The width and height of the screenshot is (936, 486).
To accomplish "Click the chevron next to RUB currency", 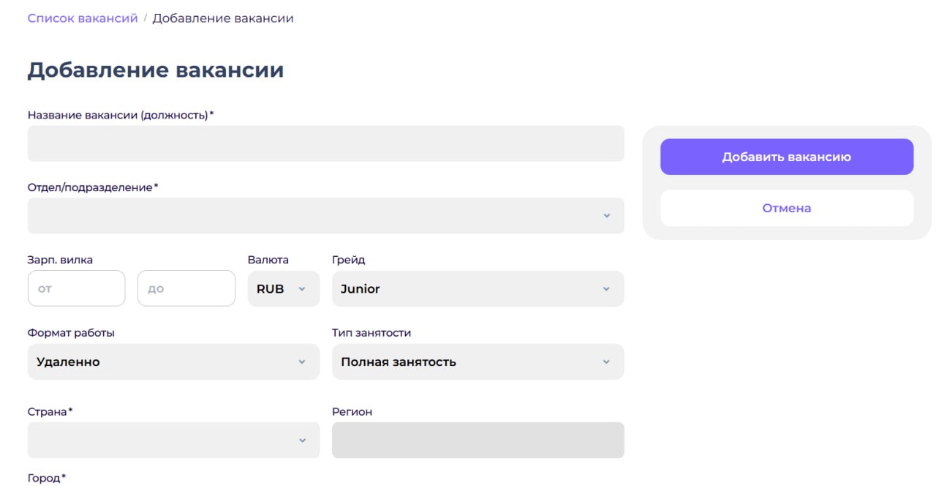I will pyautogui.click(x=301, y=289).
